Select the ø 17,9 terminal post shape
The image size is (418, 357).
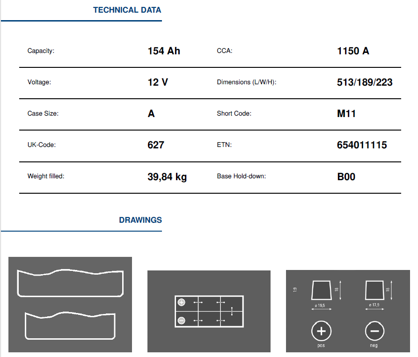tap(374, 290)
